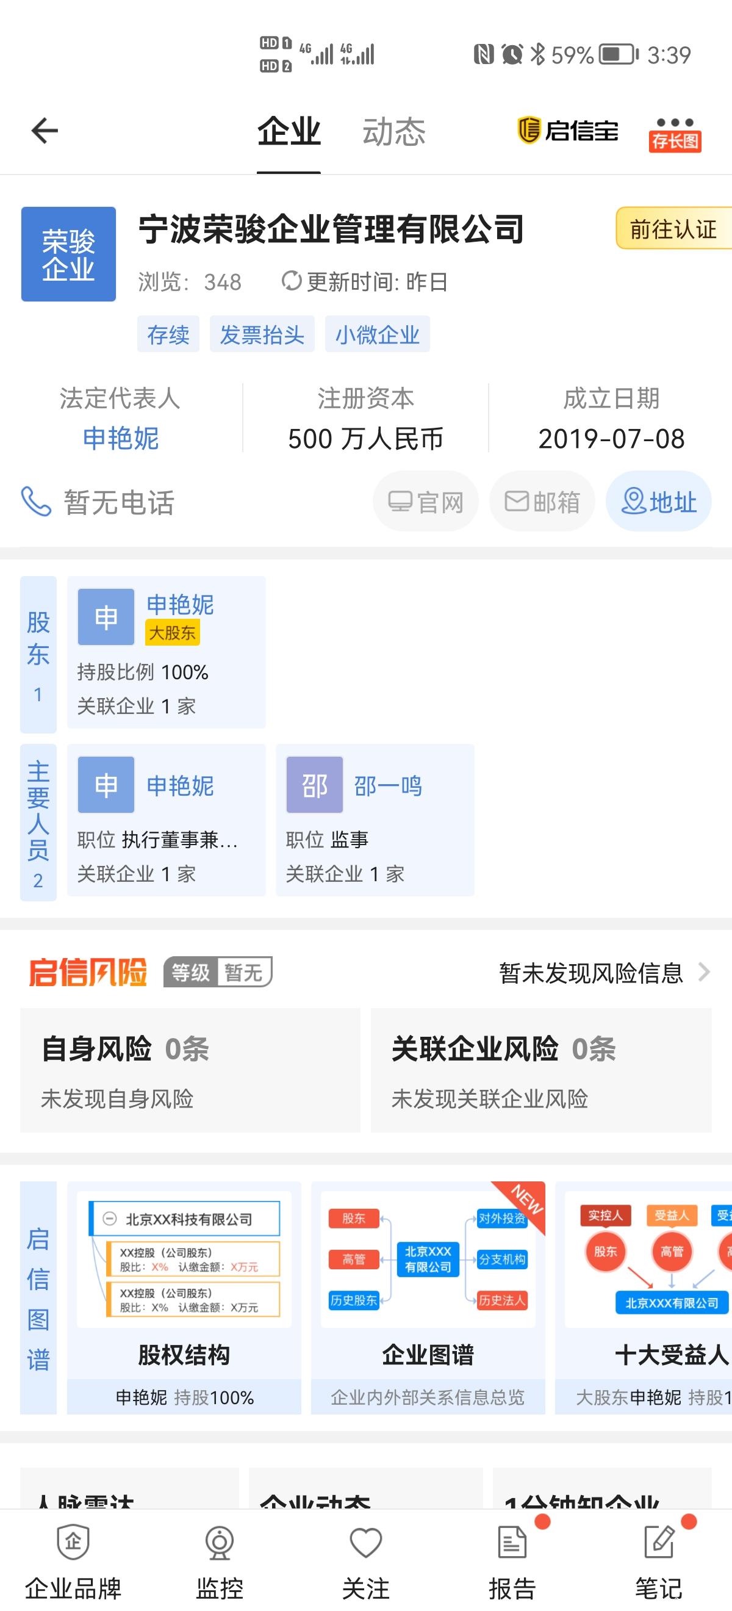Switch to the 动态 tab

(394, 132)
